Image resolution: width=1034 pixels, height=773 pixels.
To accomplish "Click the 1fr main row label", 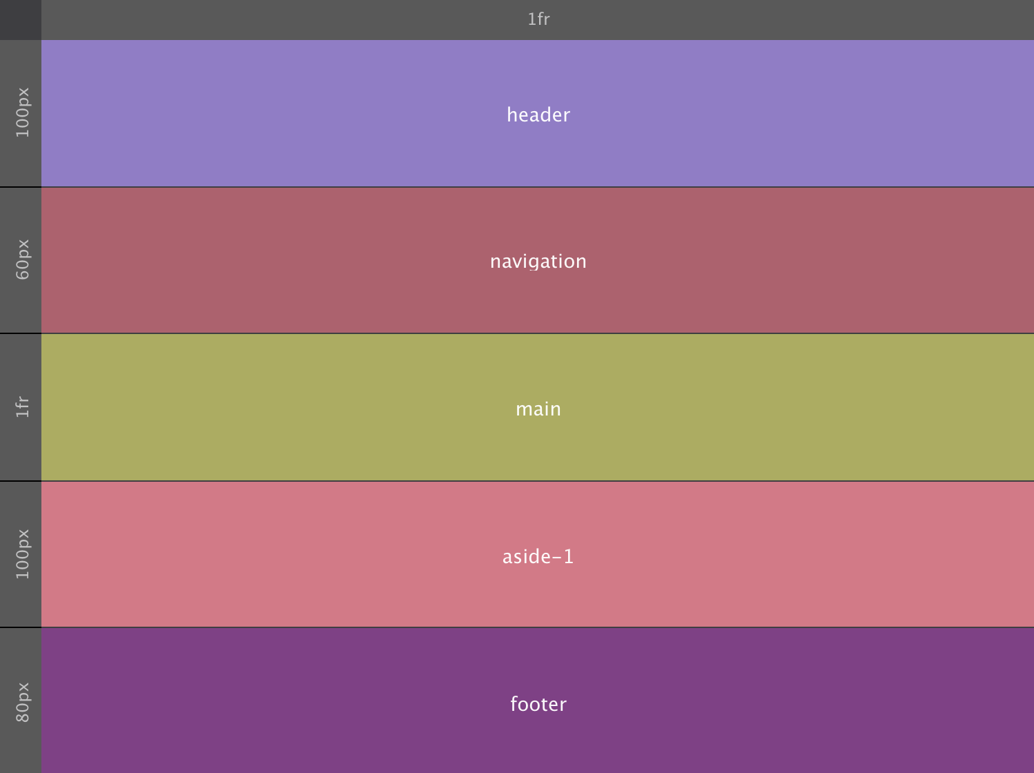I will coord(21,406).
